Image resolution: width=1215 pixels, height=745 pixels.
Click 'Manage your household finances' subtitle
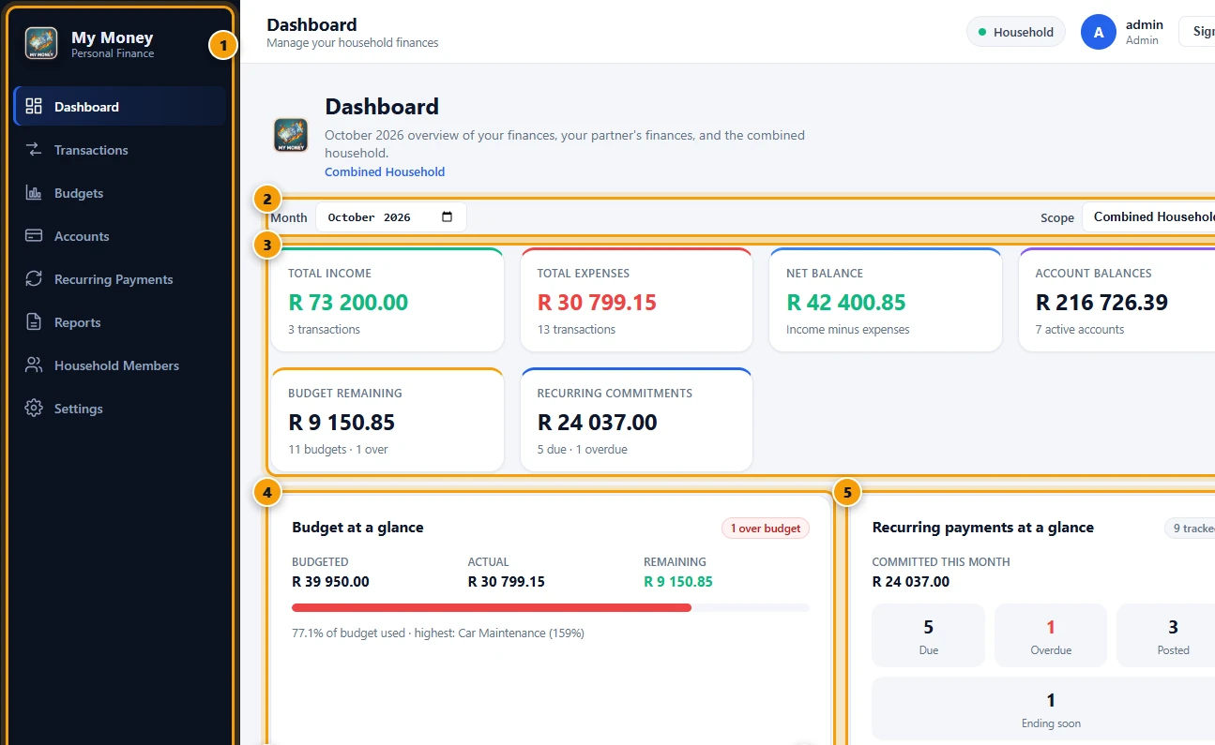(353, 43)
